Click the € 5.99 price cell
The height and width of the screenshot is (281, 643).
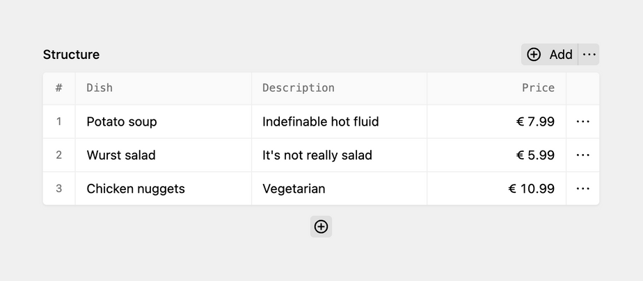click(x=534, y=155)
